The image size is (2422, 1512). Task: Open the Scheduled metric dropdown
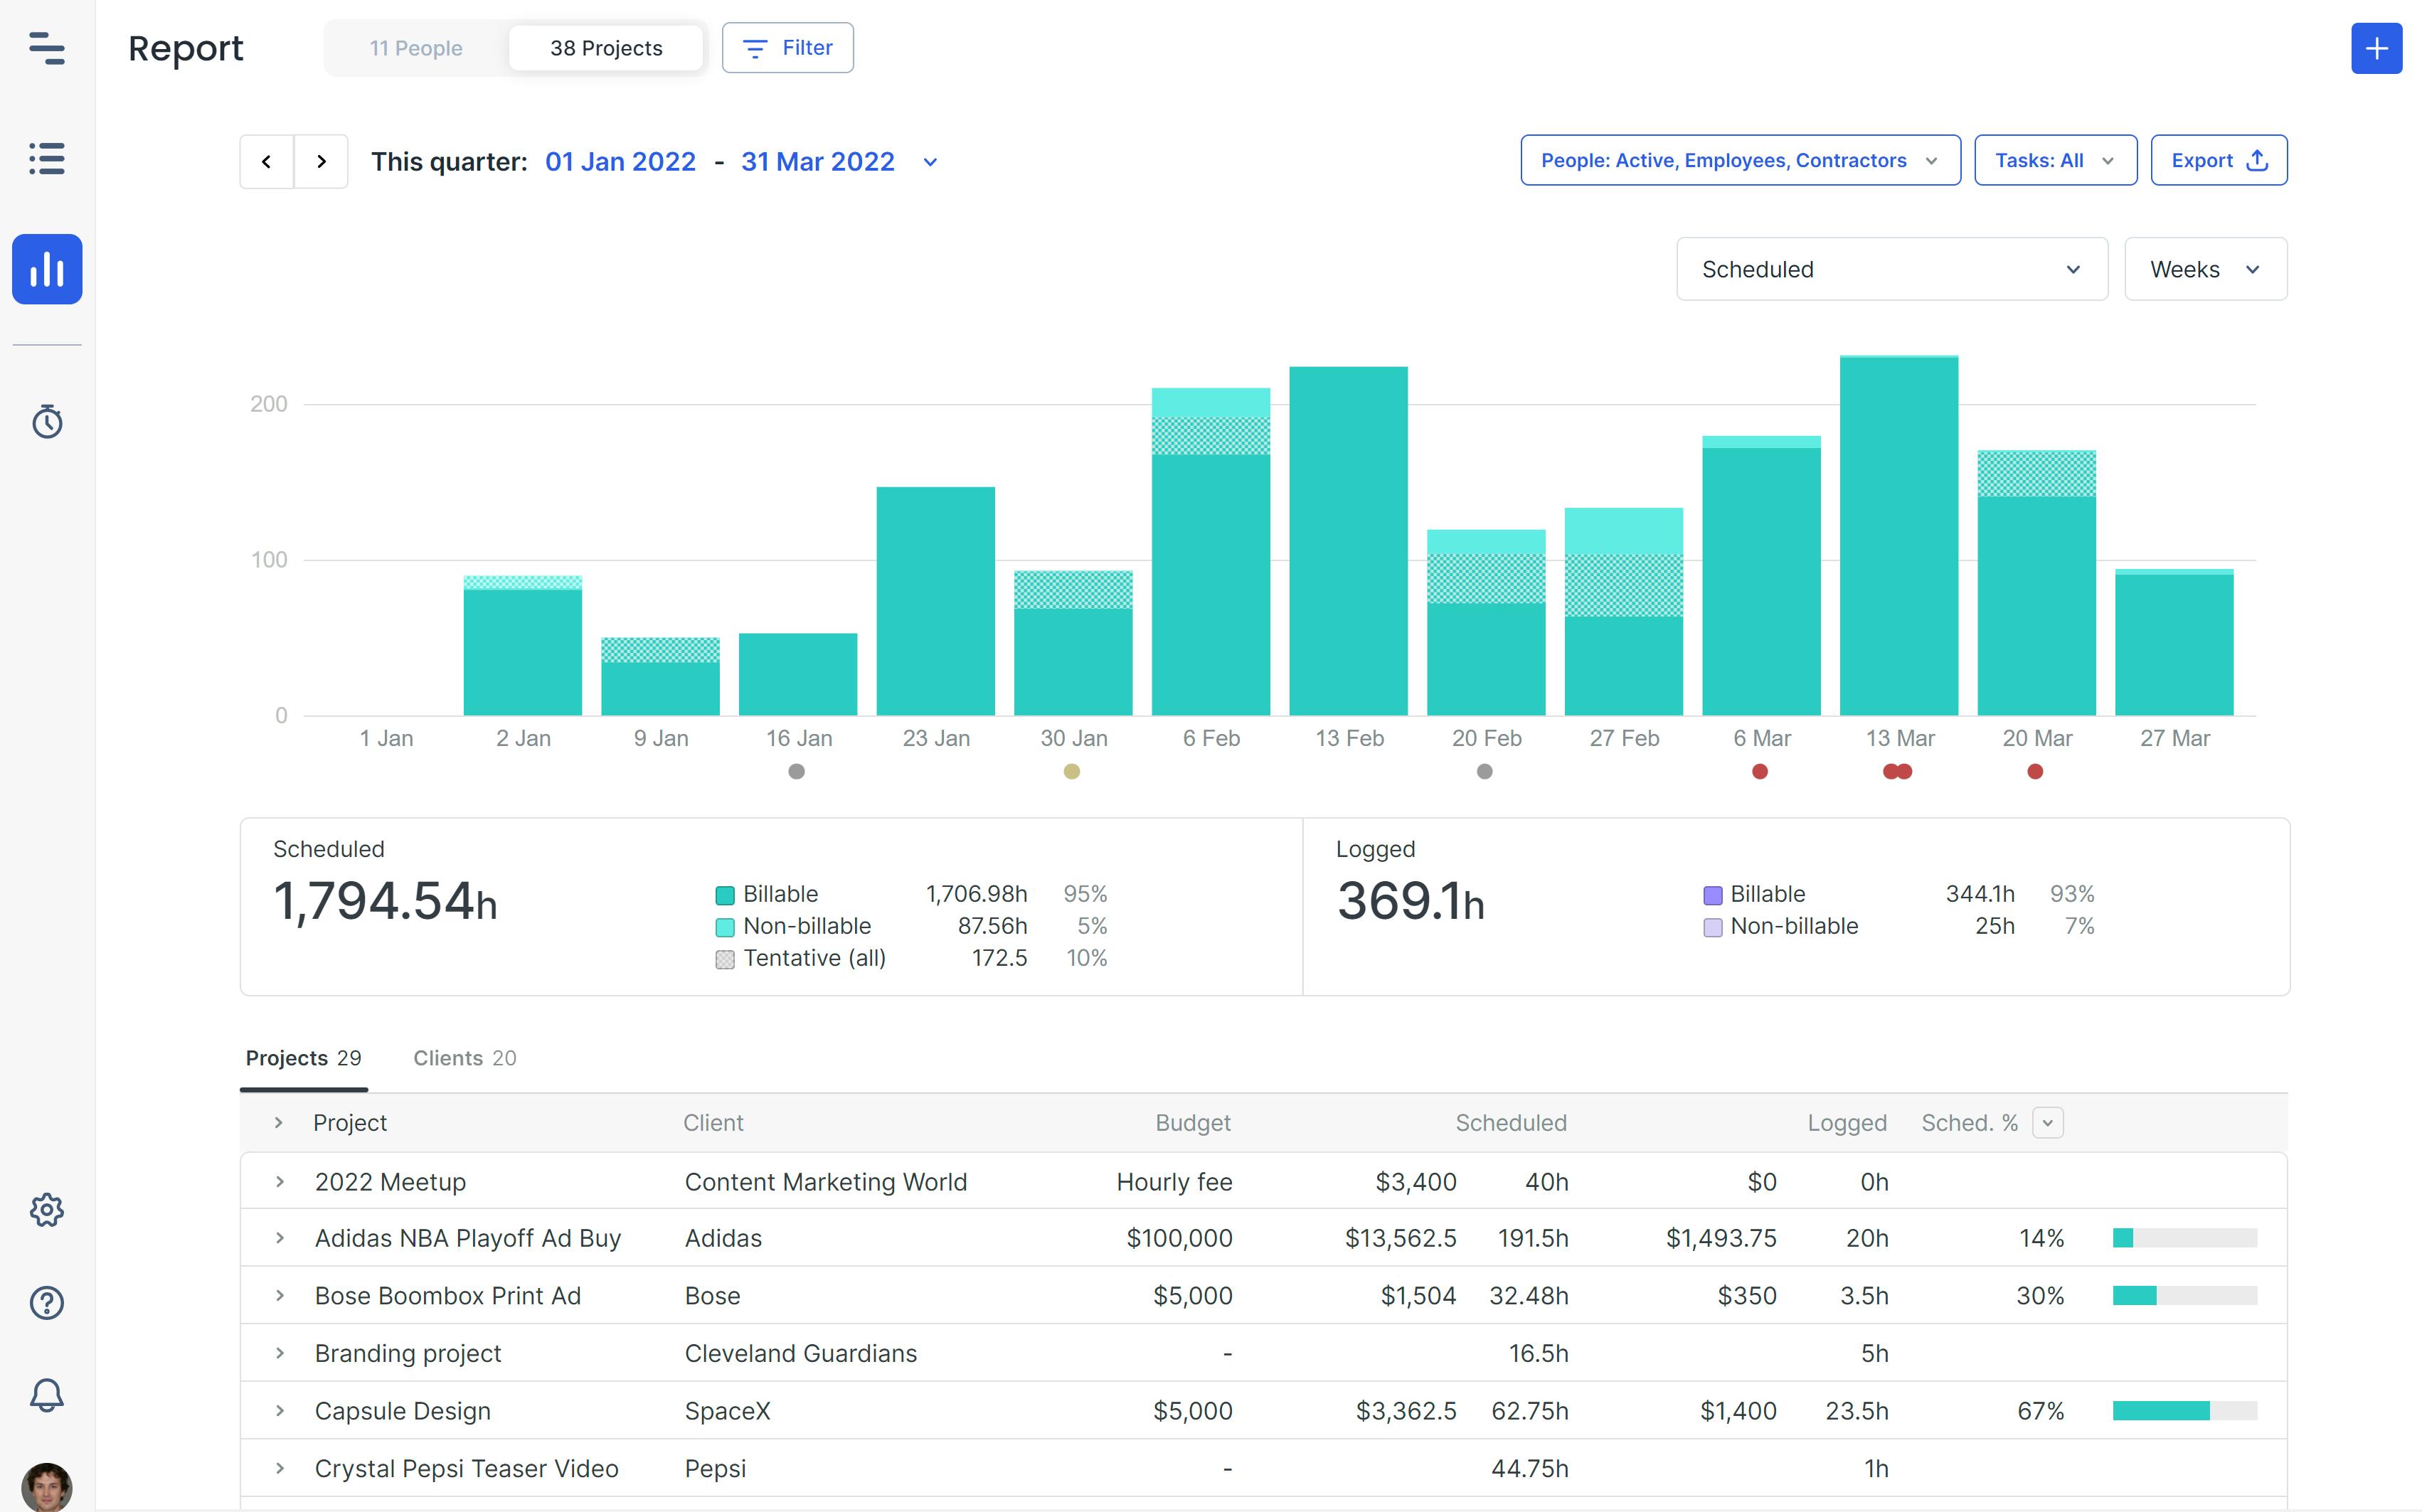[1891, 268]
